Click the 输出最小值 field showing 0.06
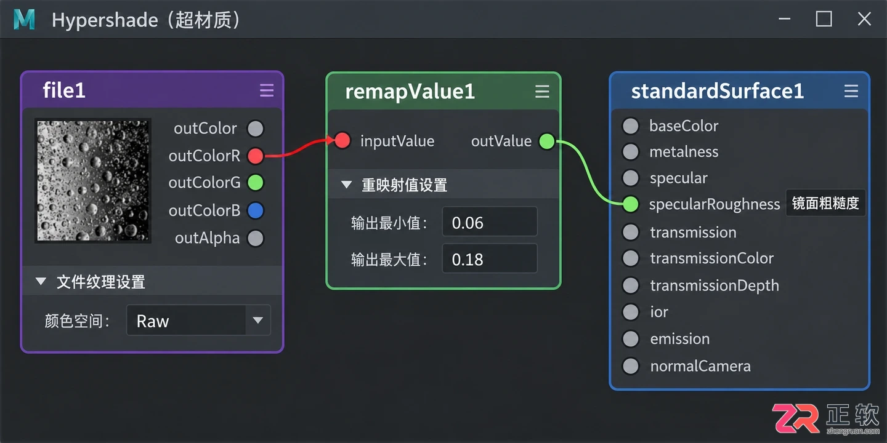 coord(490,222)
